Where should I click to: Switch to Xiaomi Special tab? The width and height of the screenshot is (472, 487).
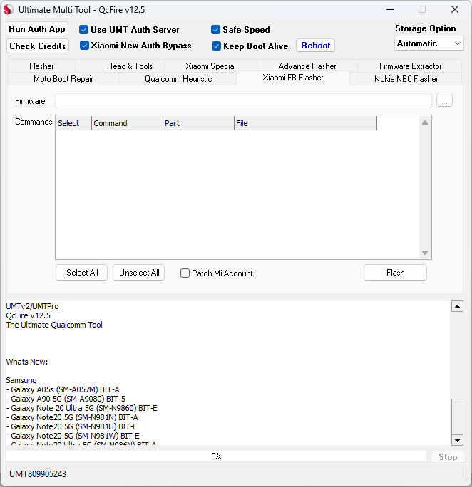click(210, 66)
